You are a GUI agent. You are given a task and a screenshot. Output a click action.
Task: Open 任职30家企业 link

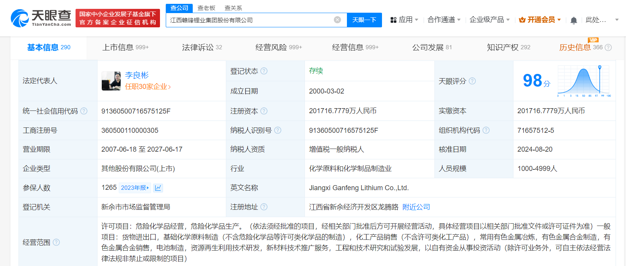click(x=148, y=87)
